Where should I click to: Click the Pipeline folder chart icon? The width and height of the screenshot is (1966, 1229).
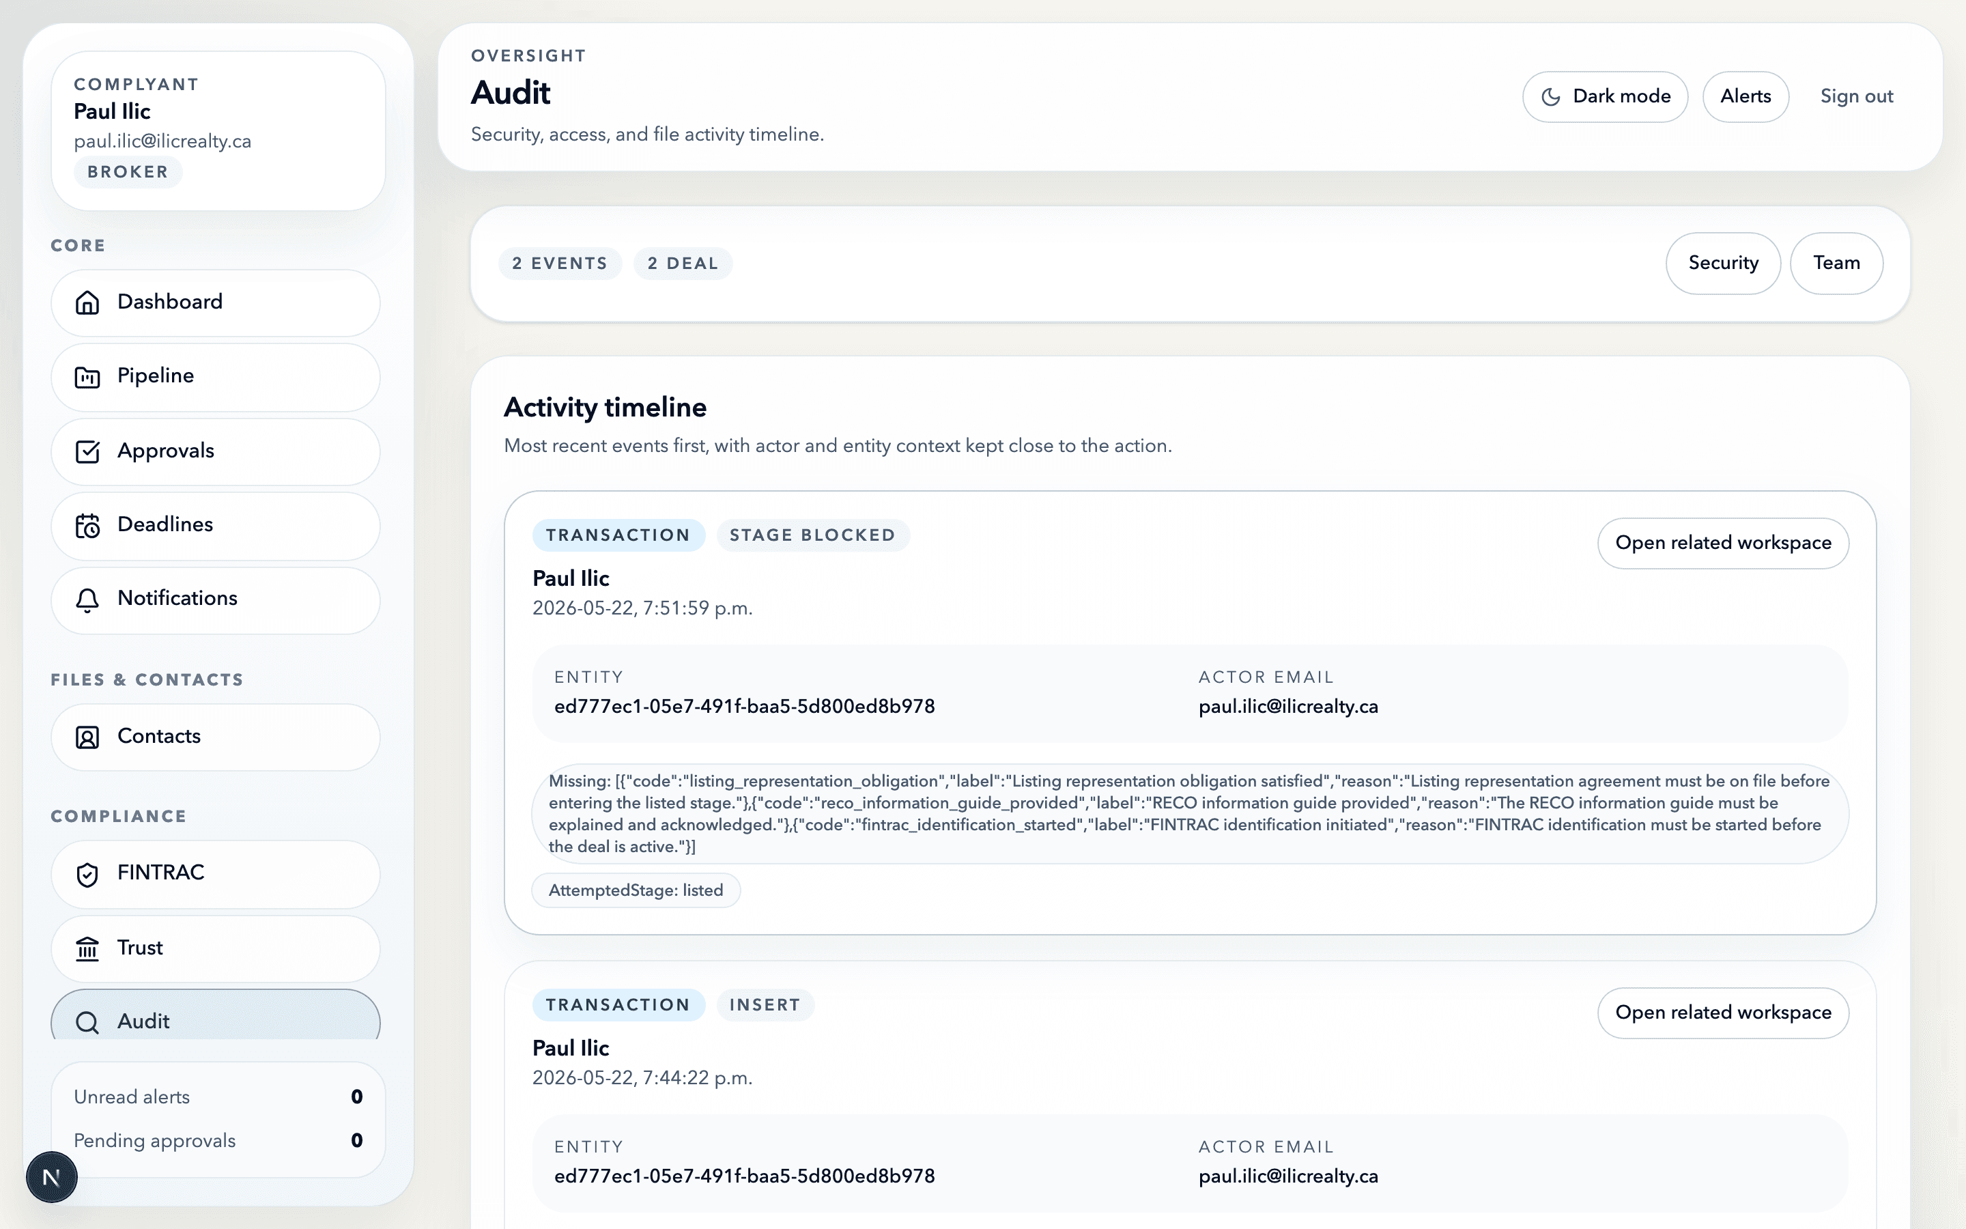coord(87,377)
